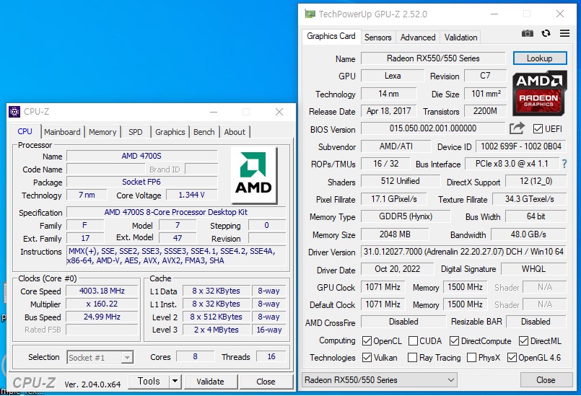Image resolution: width=581 pixels, height=396 pixels.
Task: Toggle the DirectCompute checkbox
Action: [x=454, y=340]
